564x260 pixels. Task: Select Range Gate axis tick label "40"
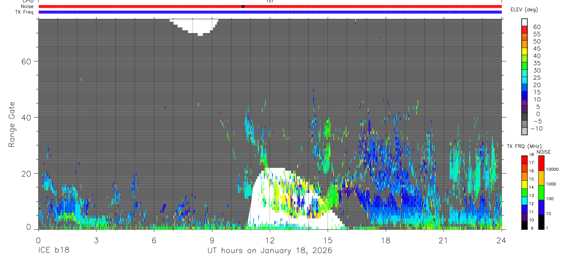(x=27, y=117)
